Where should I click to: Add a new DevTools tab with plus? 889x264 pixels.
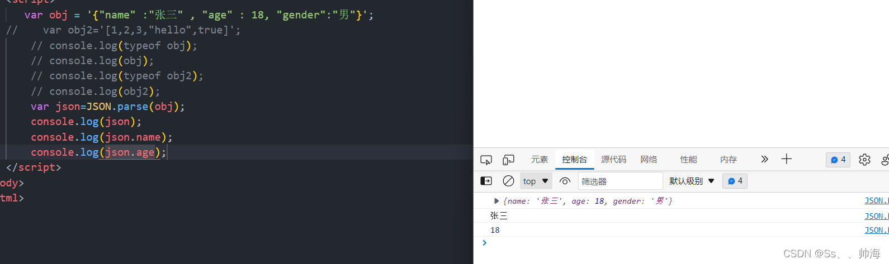(x=787, y=159)
